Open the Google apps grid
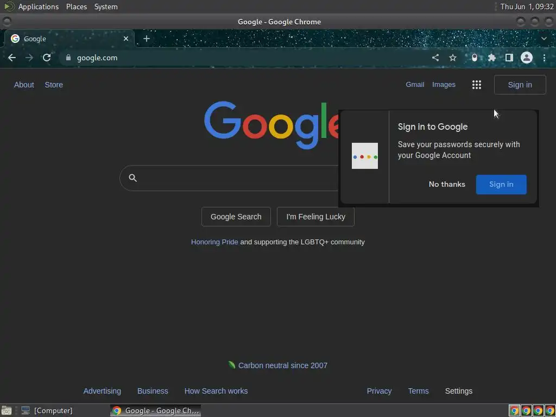This screenshot has height=417, width=556. [x=477, y=85]
